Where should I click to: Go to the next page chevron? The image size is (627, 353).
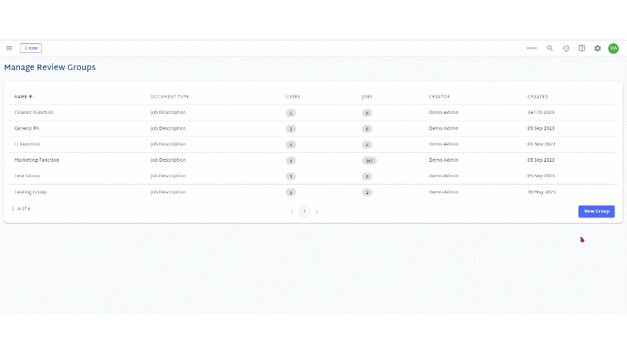click(317, 211)
